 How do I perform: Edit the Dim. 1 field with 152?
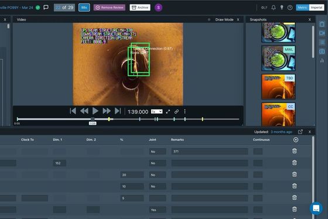(x=60, y=163)
